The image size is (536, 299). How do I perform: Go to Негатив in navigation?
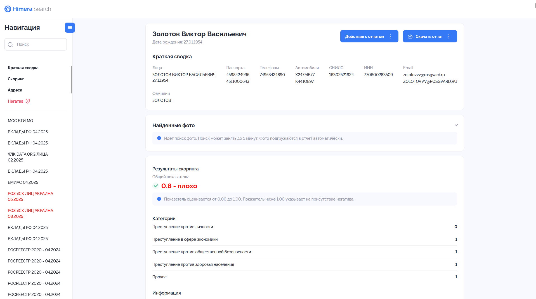16,101
